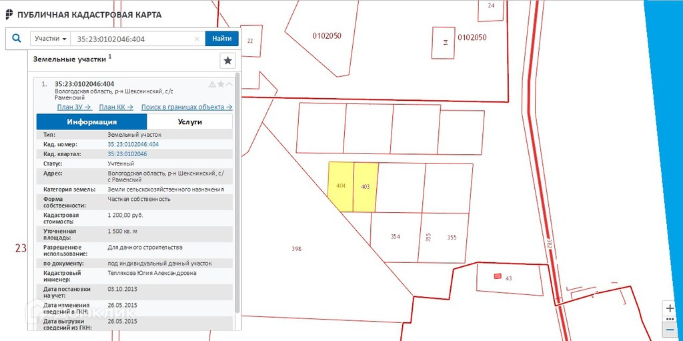Click 'под индивидуальный дачный участок' value
683x341 pixels.
tap(159, 264)
